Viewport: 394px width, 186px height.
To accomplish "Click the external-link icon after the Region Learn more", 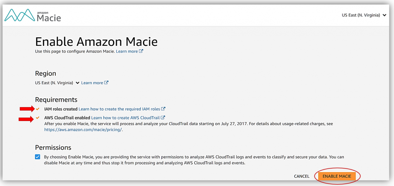I will click(x=106, y=83).
